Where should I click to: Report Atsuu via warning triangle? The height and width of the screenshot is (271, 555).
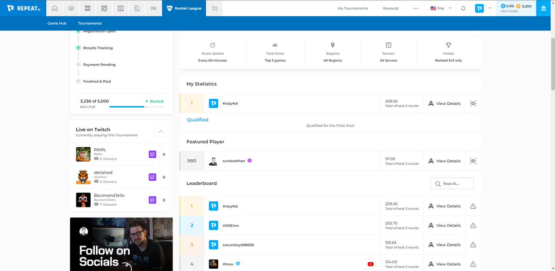473,264
